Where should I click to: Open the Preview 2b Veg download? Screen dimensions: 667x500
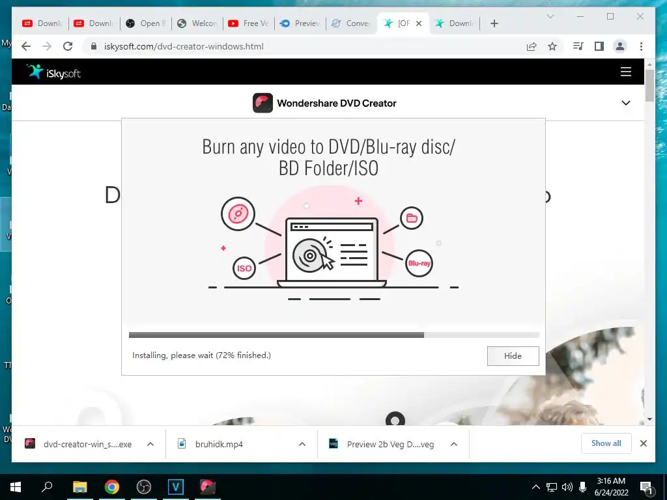pyautogui.click(x=382, y=444)
